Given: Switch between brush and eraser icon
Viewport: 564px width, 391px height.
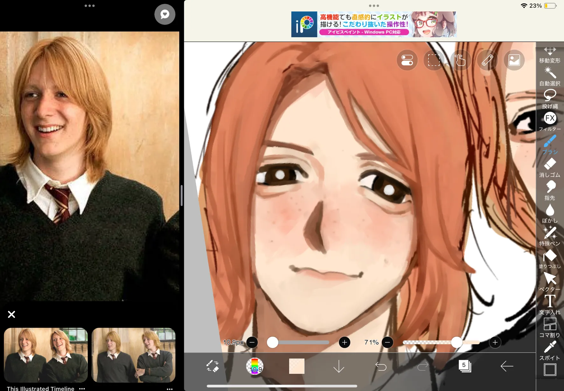Looking at the screenshot, I should click(x=212, y=366).
